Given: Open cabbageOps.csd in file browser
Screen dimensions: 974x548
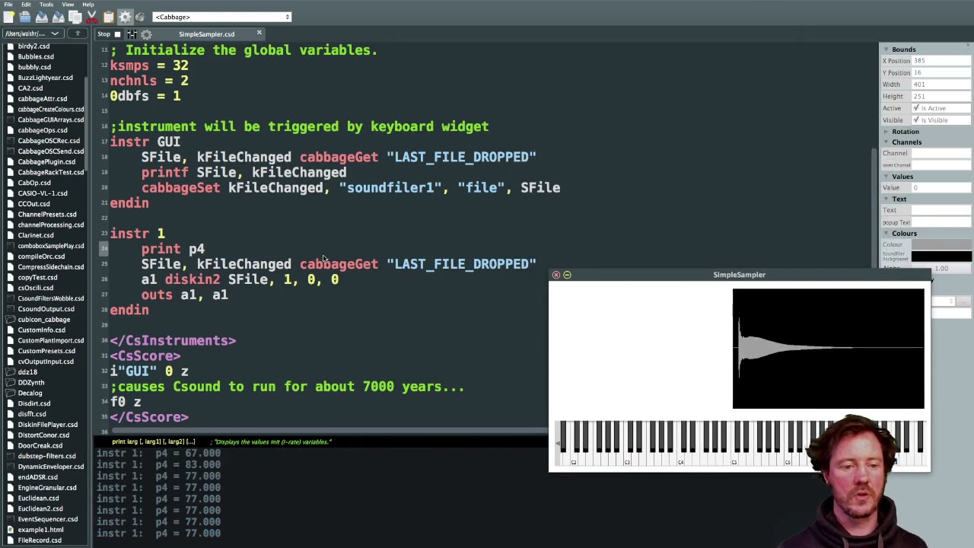Looking at the screenshot, I should click(43, 130).
